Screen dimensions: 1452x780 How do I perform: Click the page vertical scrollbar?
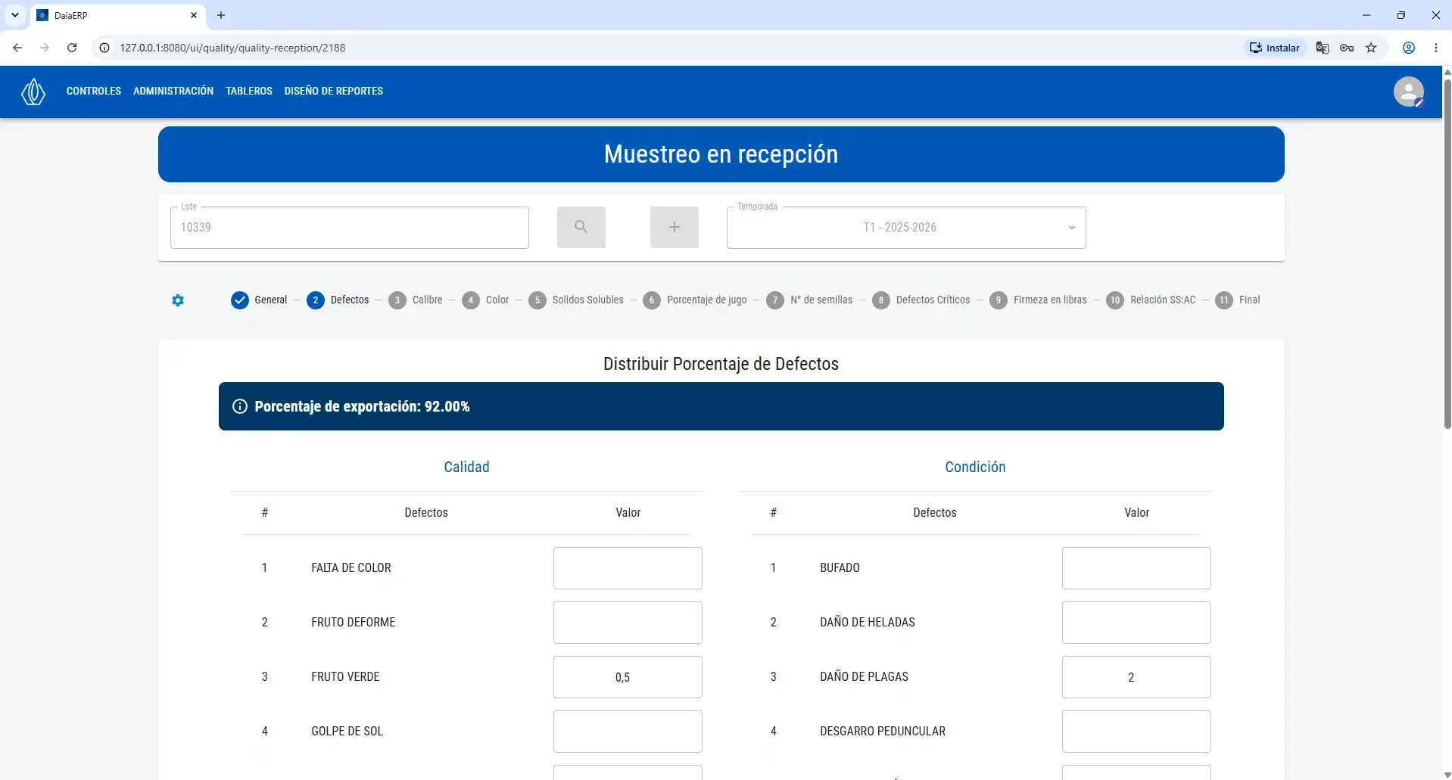coord(1447,253)
